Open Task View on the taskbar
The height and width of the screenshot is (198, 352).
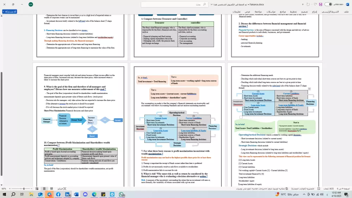point(22,194)
